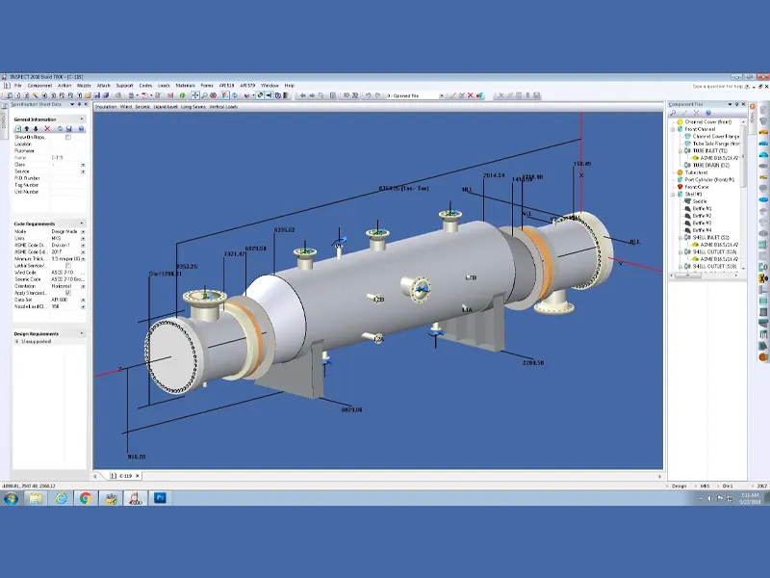Open Chrome from the Windows taskbar
The height and width of the screenshot is (578, 770).
(x=85, y=498)
